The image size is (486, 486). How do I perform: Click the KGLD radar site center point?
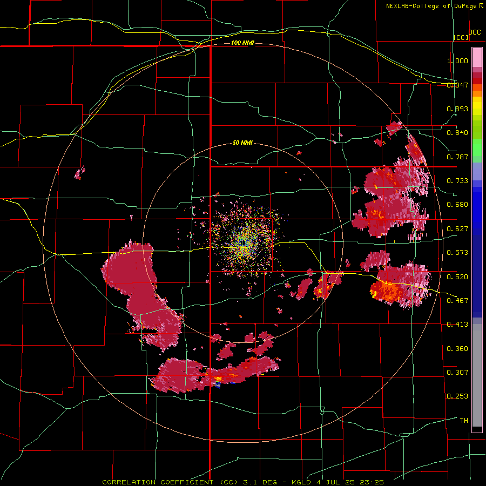click(244, 242)
